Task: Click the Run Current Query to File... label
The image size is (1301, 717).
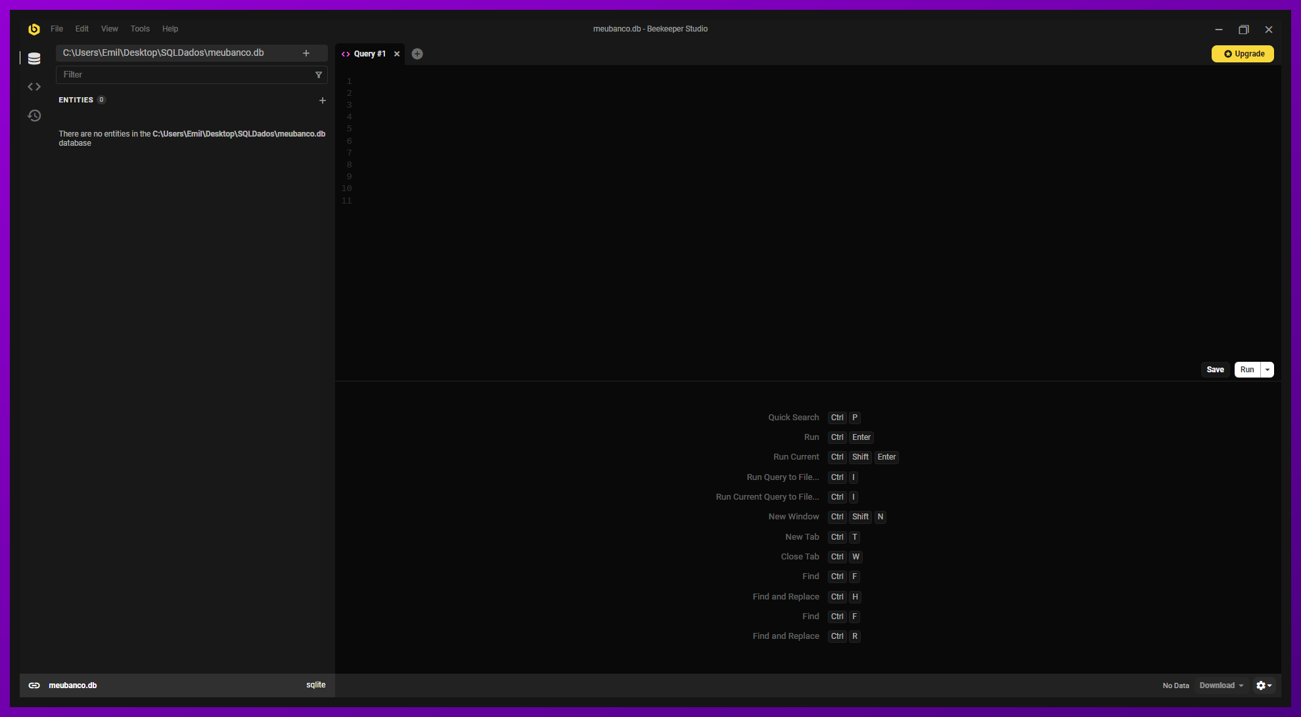Action: [767, 497]
